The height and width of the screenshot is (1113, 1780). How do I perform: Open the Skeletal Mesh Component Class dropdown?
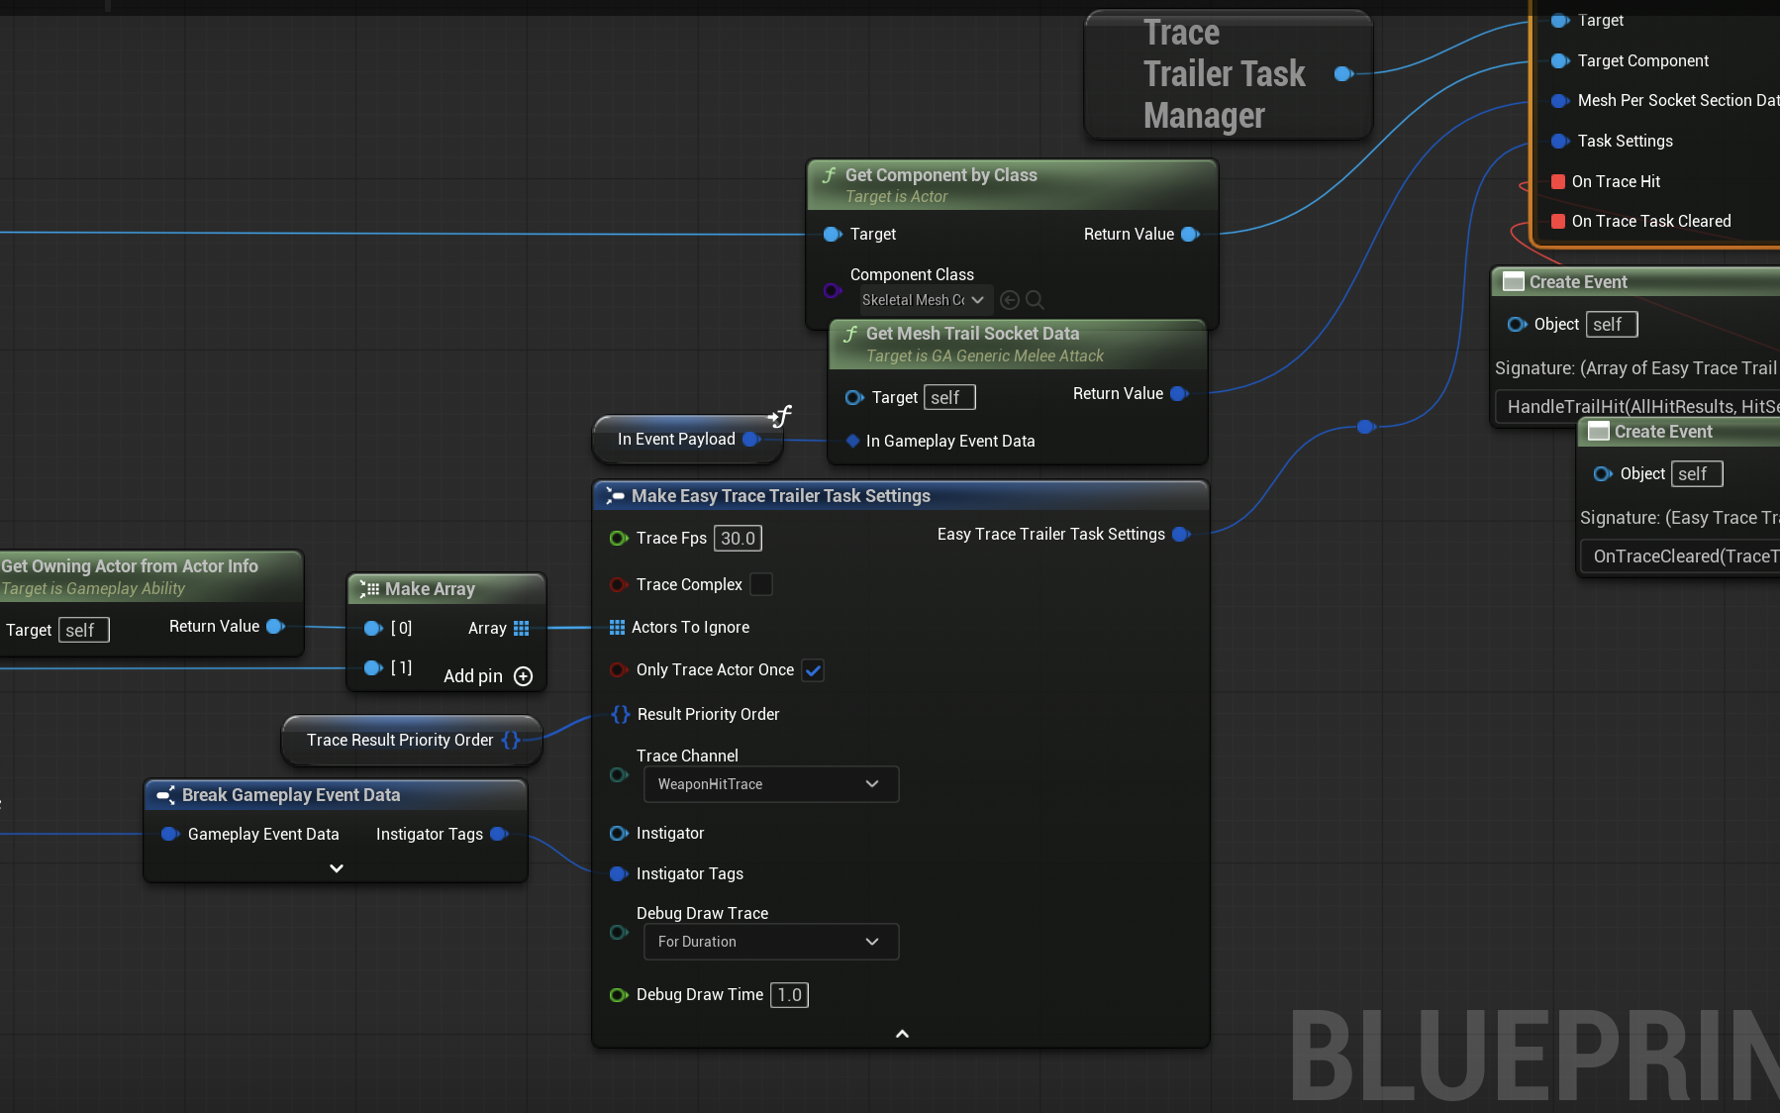[x=923, y=300]
